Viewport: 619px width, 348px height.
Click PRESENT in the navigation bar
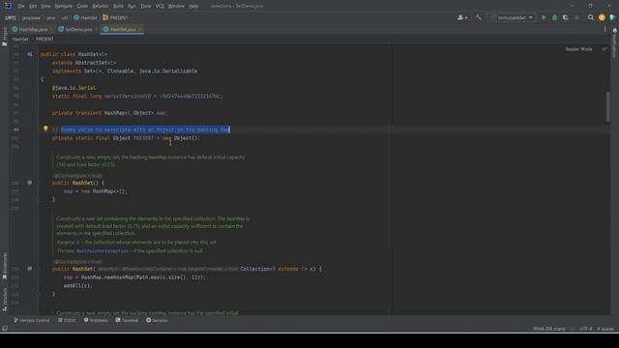[115, 17]
